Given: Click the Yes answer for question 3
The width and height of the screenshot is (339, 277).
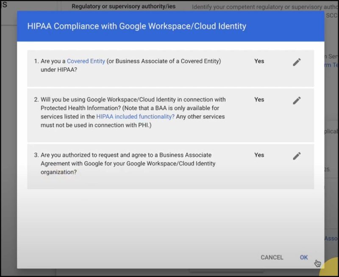Looking at the screenshot, I should tap(259, 155).
